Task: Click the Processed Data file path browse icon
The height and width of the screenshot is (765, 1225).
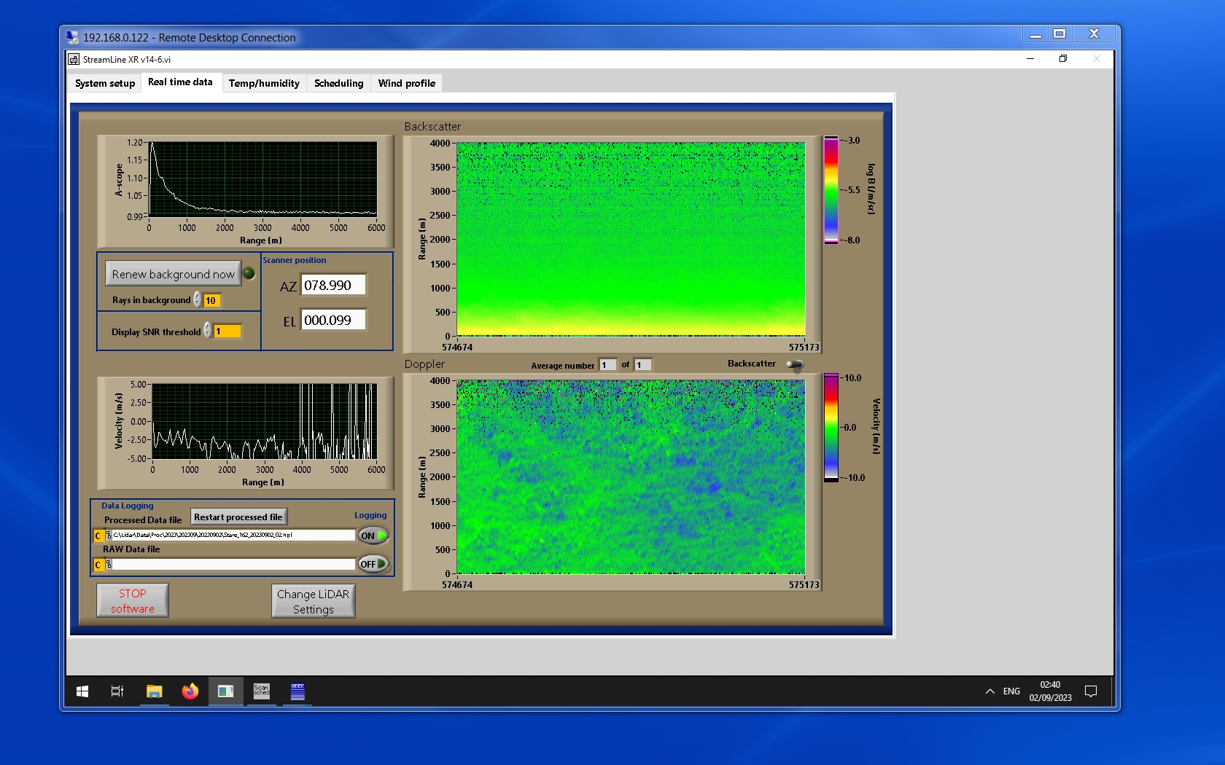Action: 109,535
